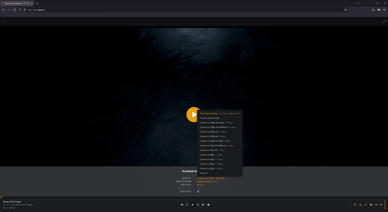Select Convert to 480p 1.5 Mbps
The image size is (388, 212).
pos(220,155)
